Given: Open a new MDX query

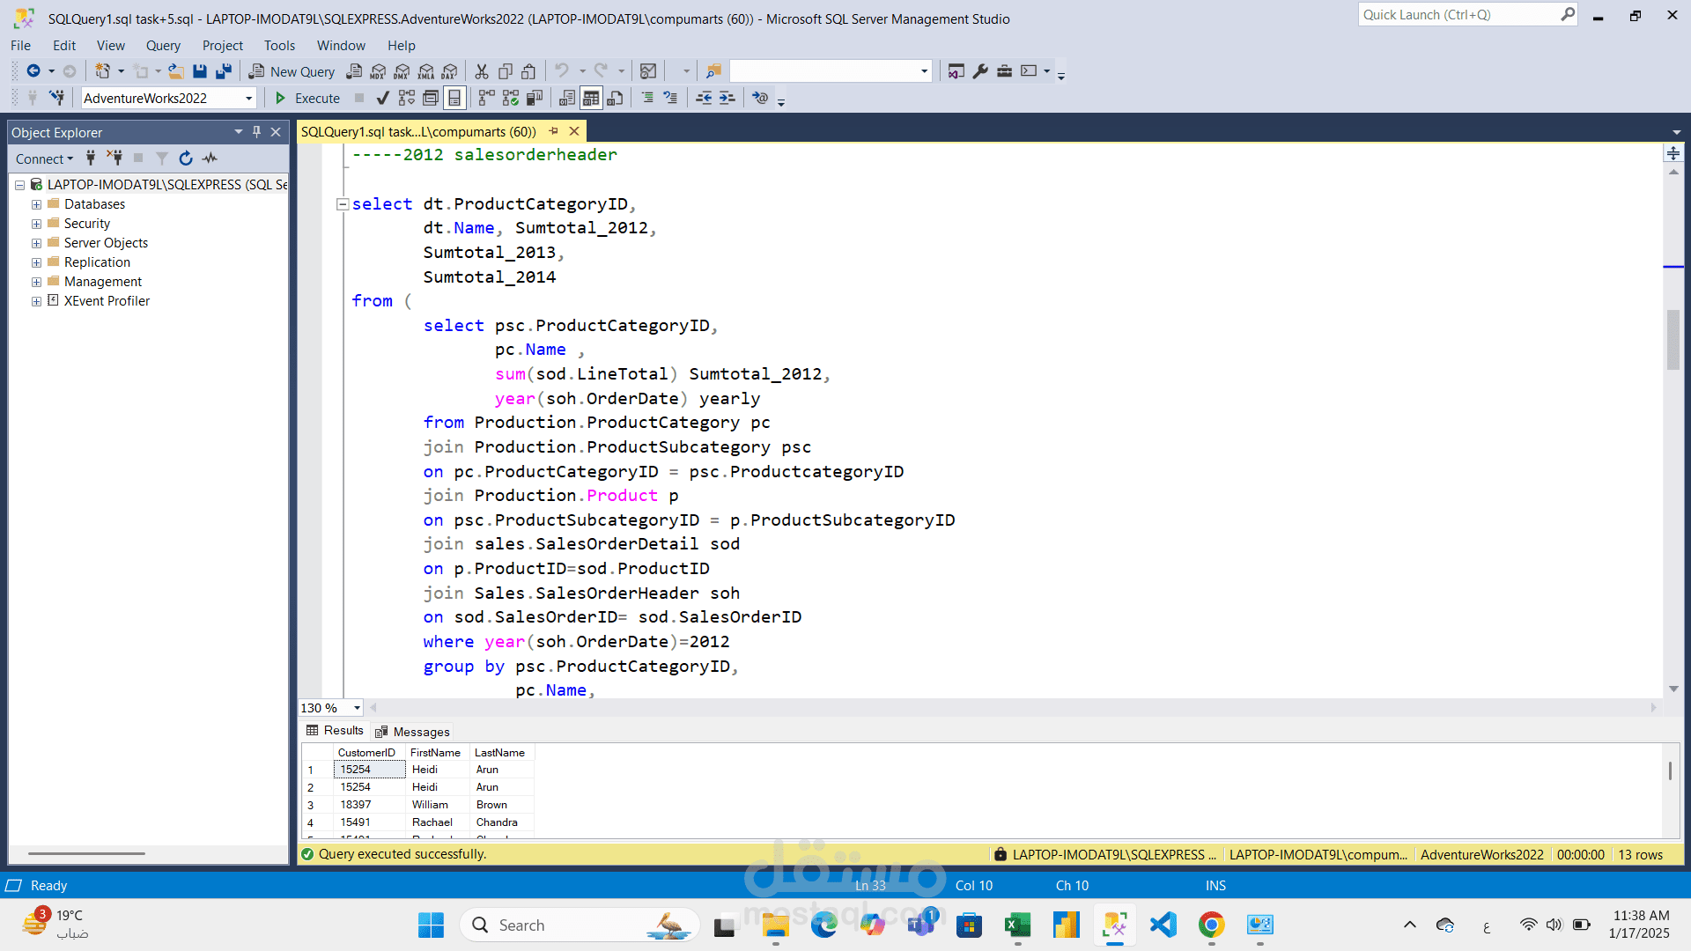Looking at the screenshot, I should [378, 71].
